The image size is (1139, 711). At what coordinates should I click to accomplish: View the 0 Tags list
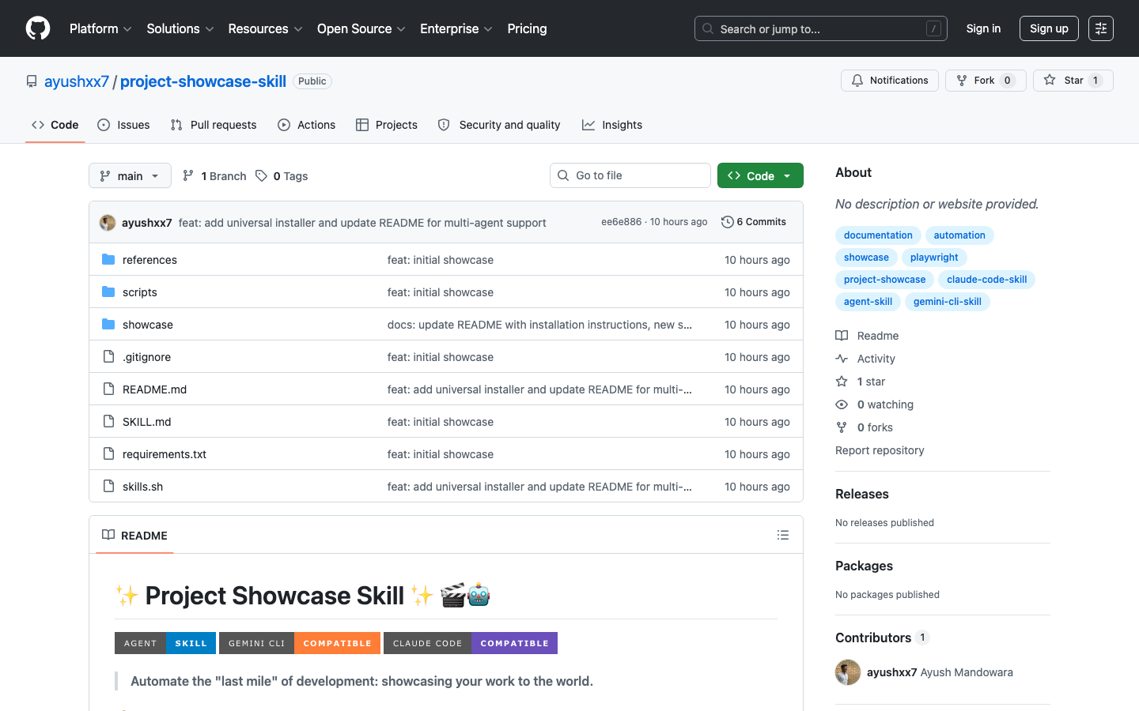(282, 176)
